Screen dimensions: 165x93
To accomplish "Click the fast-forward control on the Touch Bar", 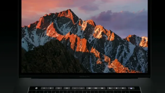I will point(102,88).
